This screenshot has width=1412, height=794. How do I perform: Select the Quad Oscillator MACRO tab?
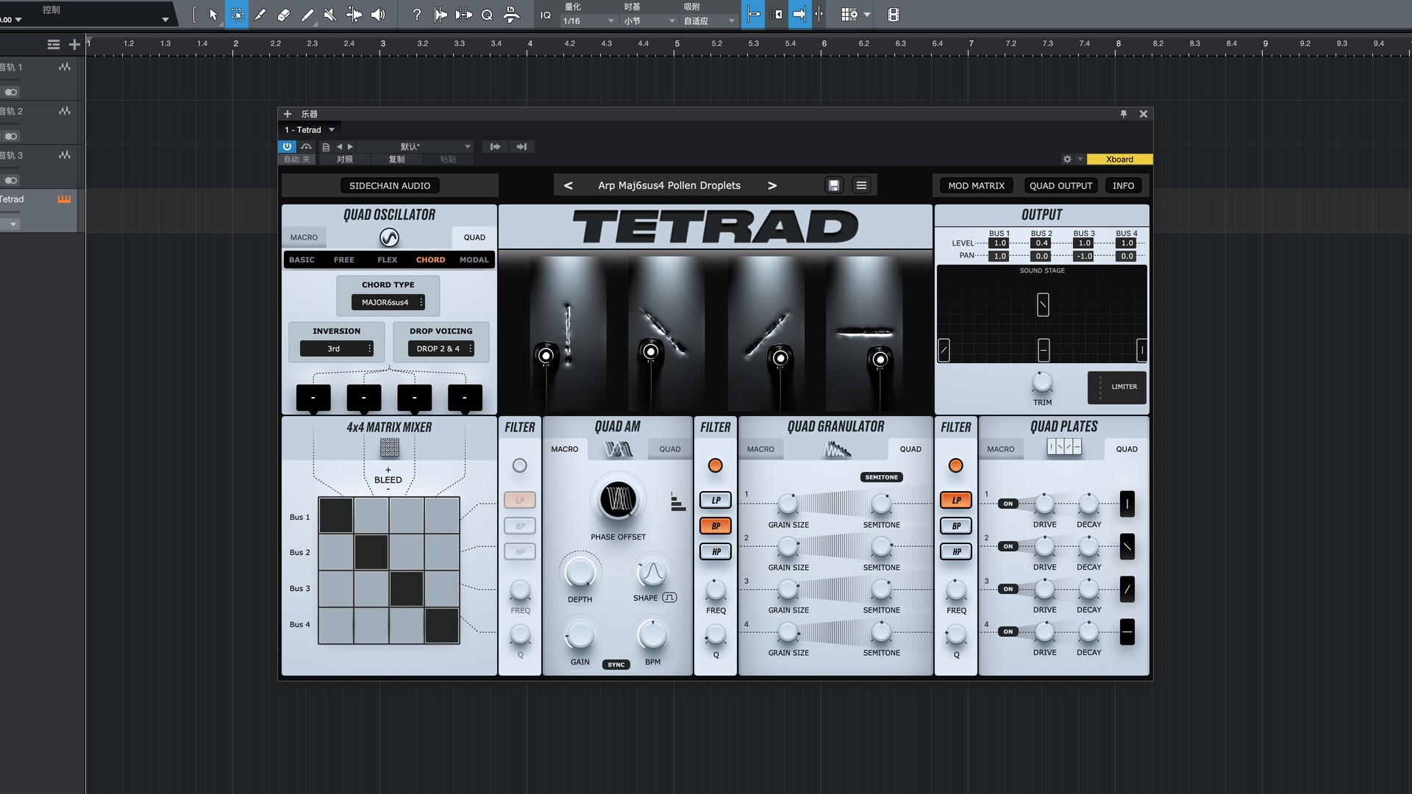point(304,237)
